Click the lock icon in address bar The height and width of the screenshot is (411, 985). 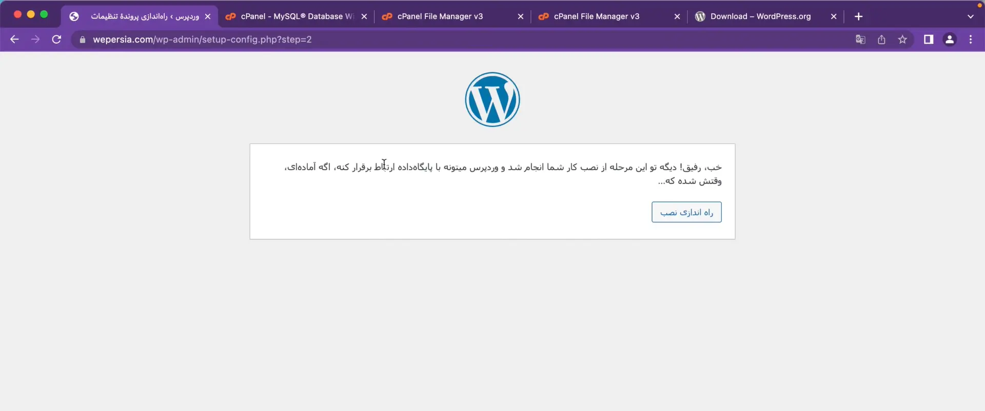click(82, 39)
